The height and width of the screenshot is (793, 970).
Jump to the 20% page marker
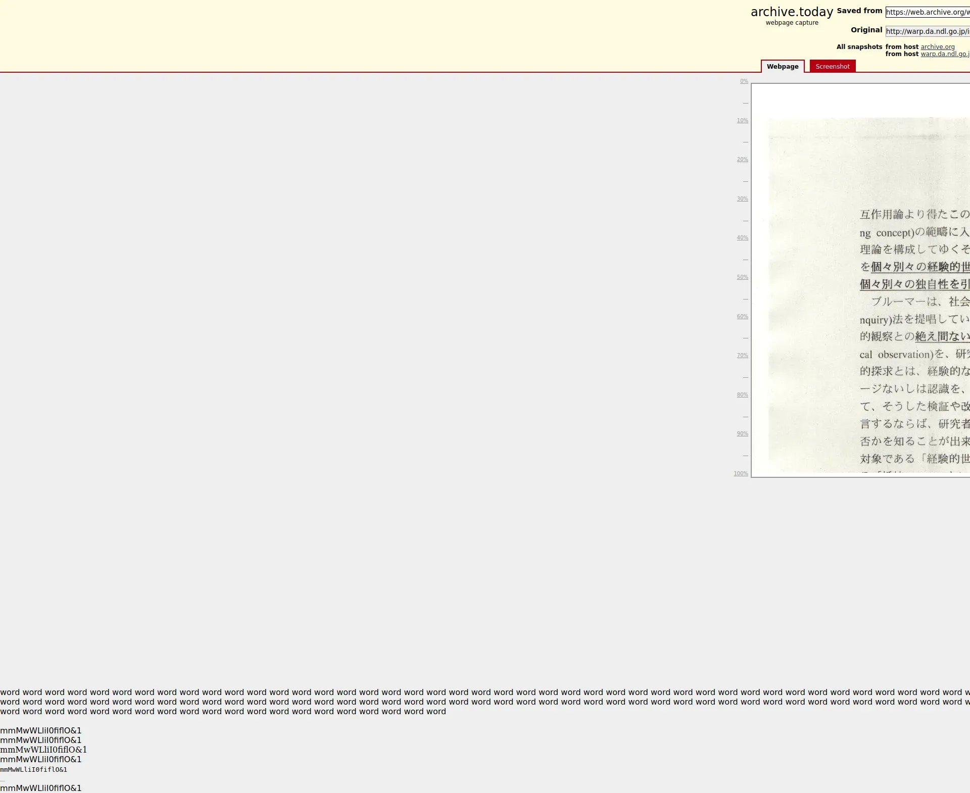point(742,160)
